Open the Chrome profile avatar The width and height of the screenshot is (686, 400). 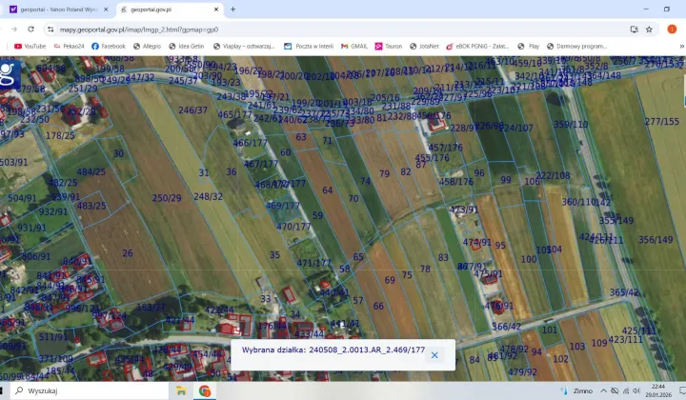pos(671,29)
